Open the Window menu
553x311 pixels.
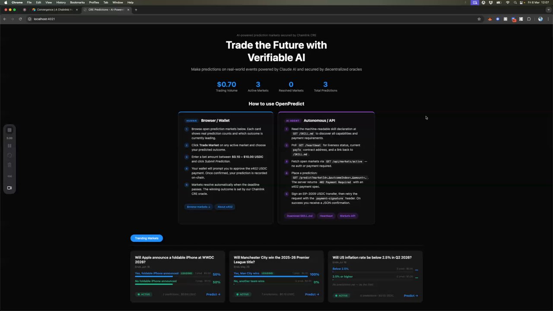118,3
